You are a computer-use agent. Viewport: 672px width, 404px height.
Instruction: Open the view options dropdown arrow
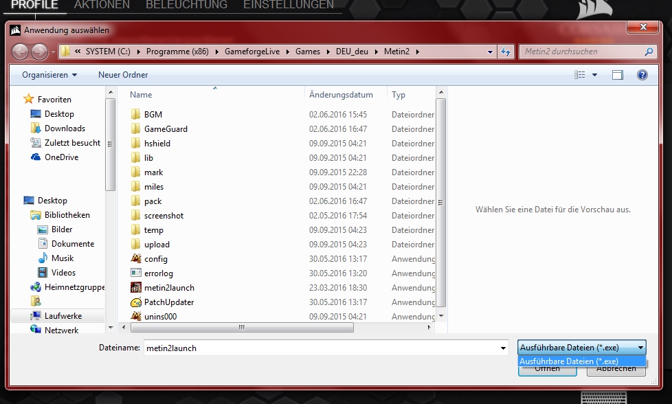(x=594, y=75)
